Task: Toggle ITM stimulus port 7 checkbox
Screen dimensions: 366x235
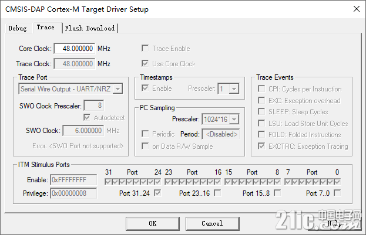Action: [288, 182]
